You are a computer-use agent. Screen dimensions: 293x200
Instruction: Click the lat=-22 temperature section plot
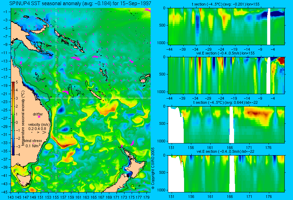[226, 125]
